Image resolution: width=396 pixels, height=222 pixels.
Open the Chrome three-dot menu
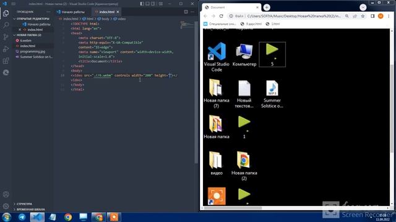coord(389,16)
